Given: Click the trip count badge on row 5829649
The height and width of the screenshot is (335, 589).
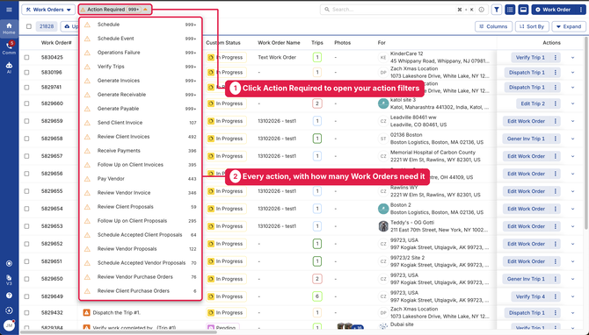Looking at the screenshot, I should (x=317, y=296).
